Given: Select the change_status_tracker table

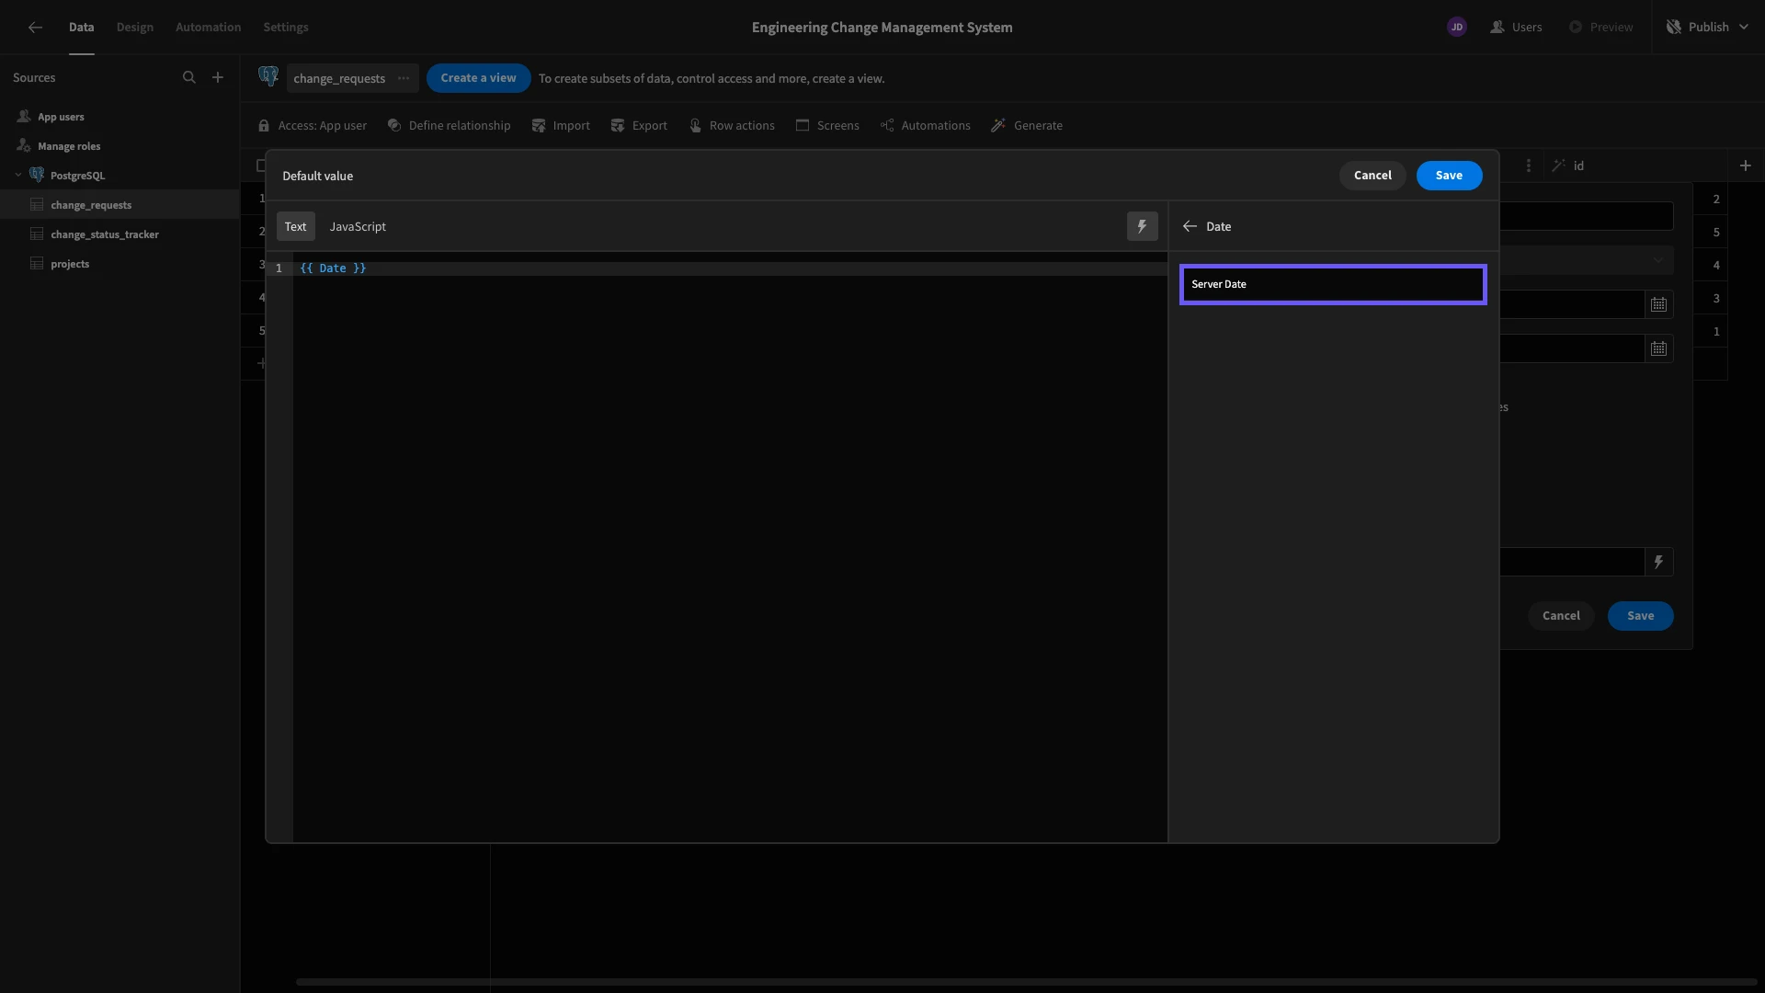Looking at the screenshot, I should [x=120, y=234].
